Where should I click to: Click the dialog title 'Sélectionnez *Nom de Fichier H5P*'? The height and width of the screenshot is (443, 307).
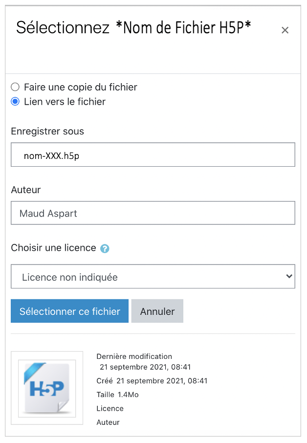133,28
